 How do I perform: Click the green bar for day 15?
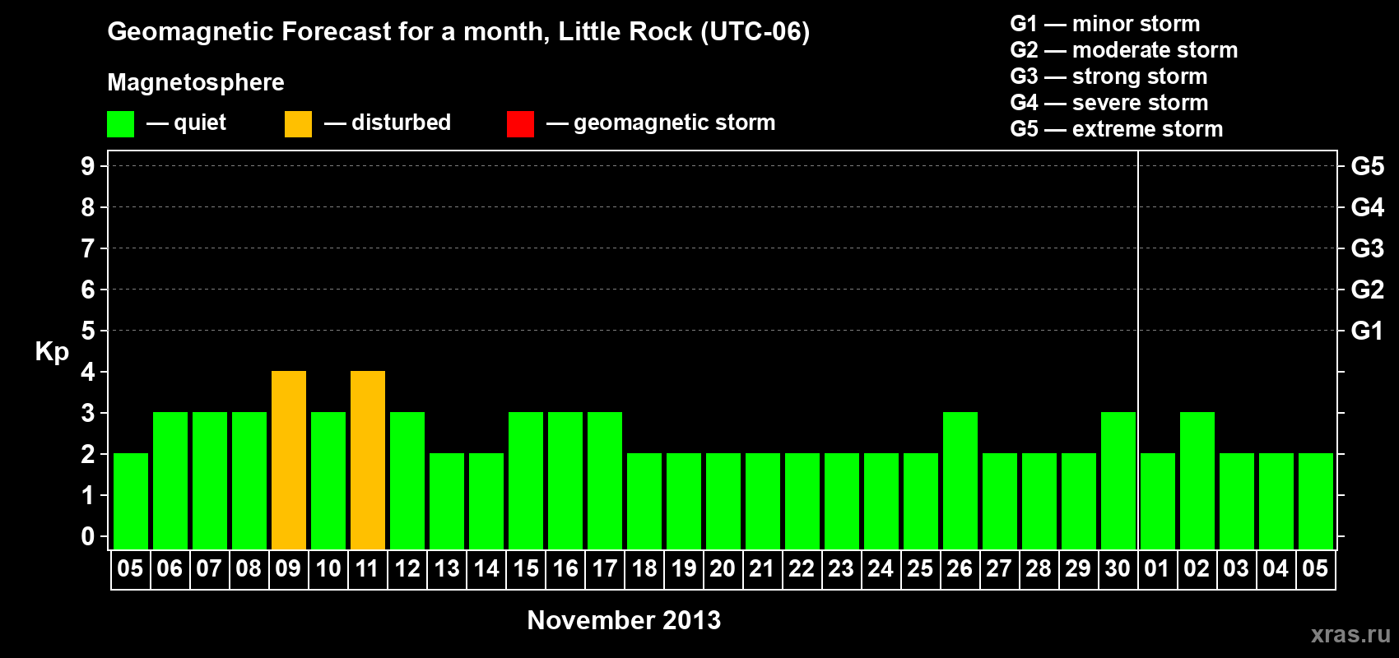[526, 480]
